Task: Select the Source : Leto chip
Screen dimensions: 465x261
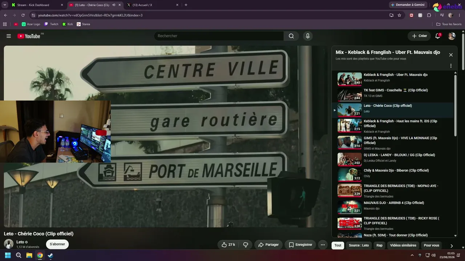Action: (359, 245)
